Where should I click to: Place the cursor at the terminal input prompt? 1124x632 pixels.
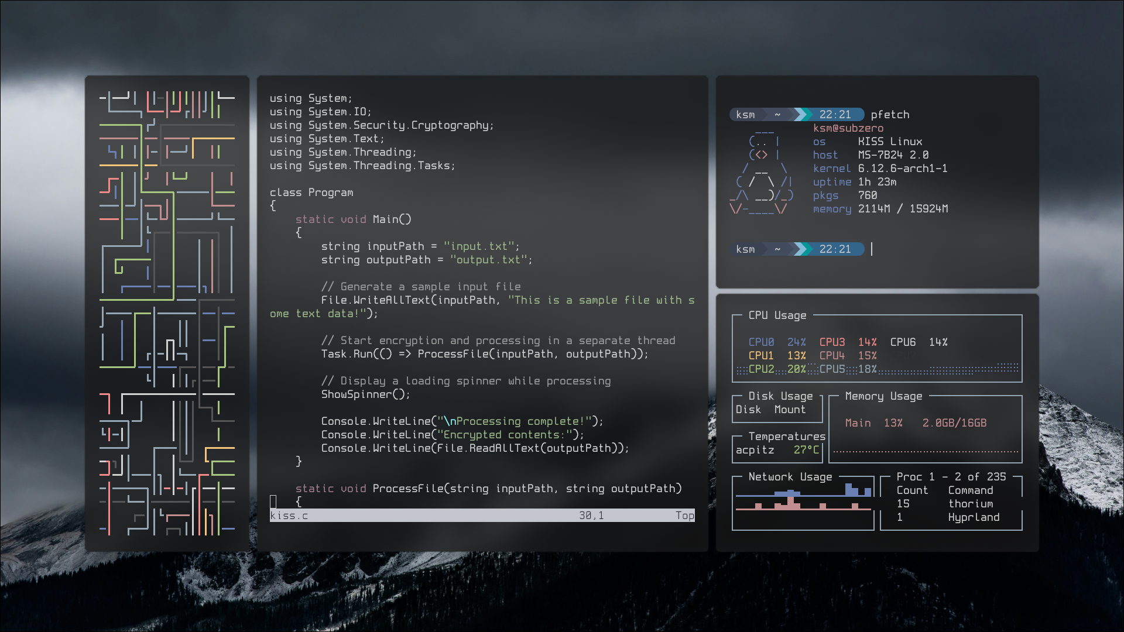[x=872, y=249]
